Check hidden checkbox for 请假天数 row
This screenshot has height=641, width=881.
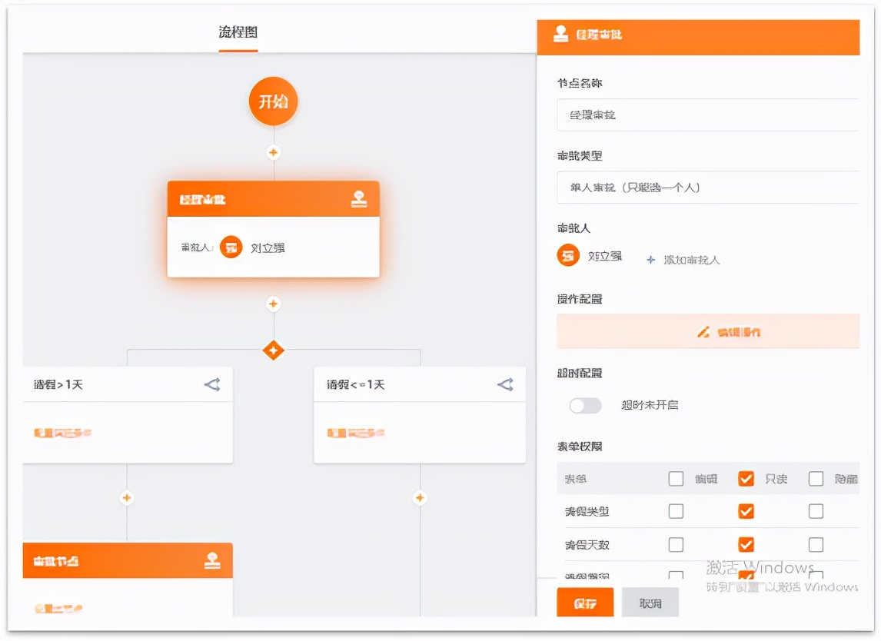[x=816, y=544]
